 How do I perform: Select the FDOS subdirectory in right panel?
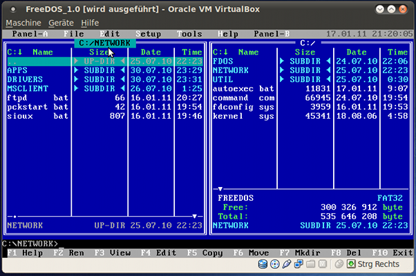tap(310, 61)
